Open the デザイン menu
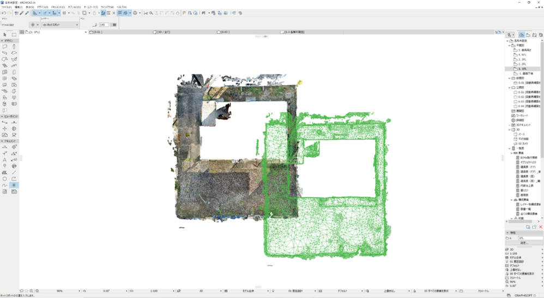 43,7
